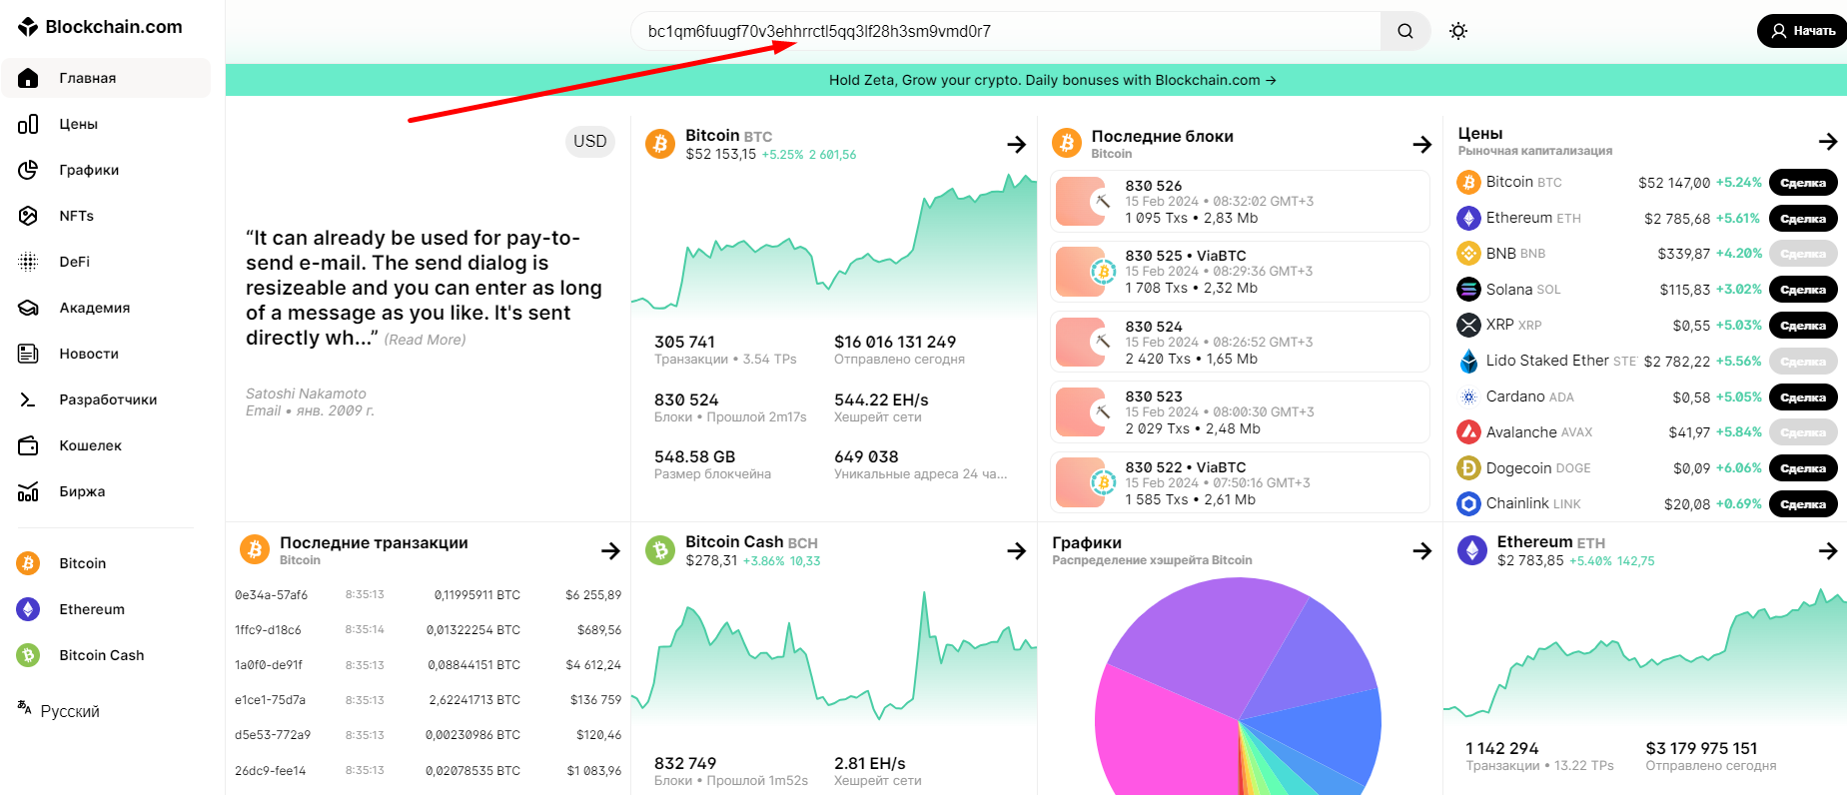Click Сделка button for Bitcoin BTC
Image resolution: width=1847 pixels, height=795 pixels.
1803,183
